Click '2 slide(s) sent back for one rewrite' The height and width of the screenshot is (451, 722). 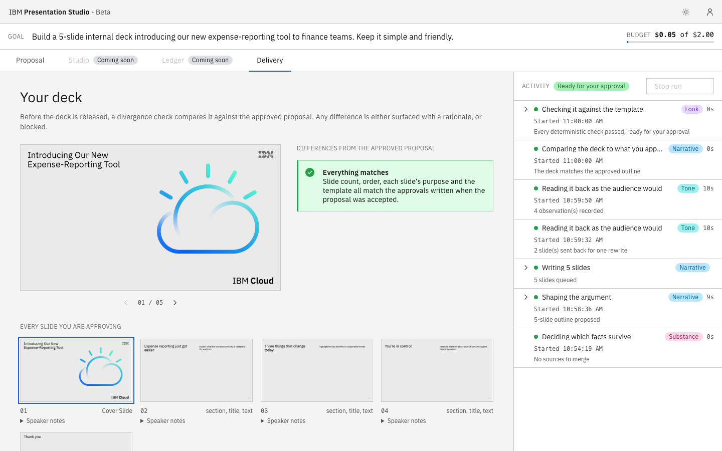coord(581,251)
